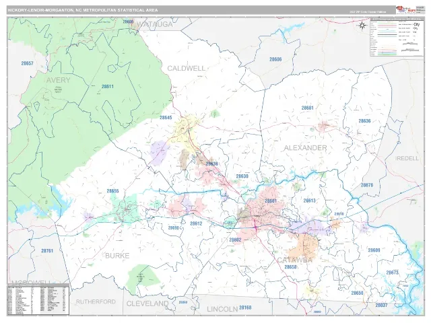Click ZIP code 28613 label

(x=310, y=201)
